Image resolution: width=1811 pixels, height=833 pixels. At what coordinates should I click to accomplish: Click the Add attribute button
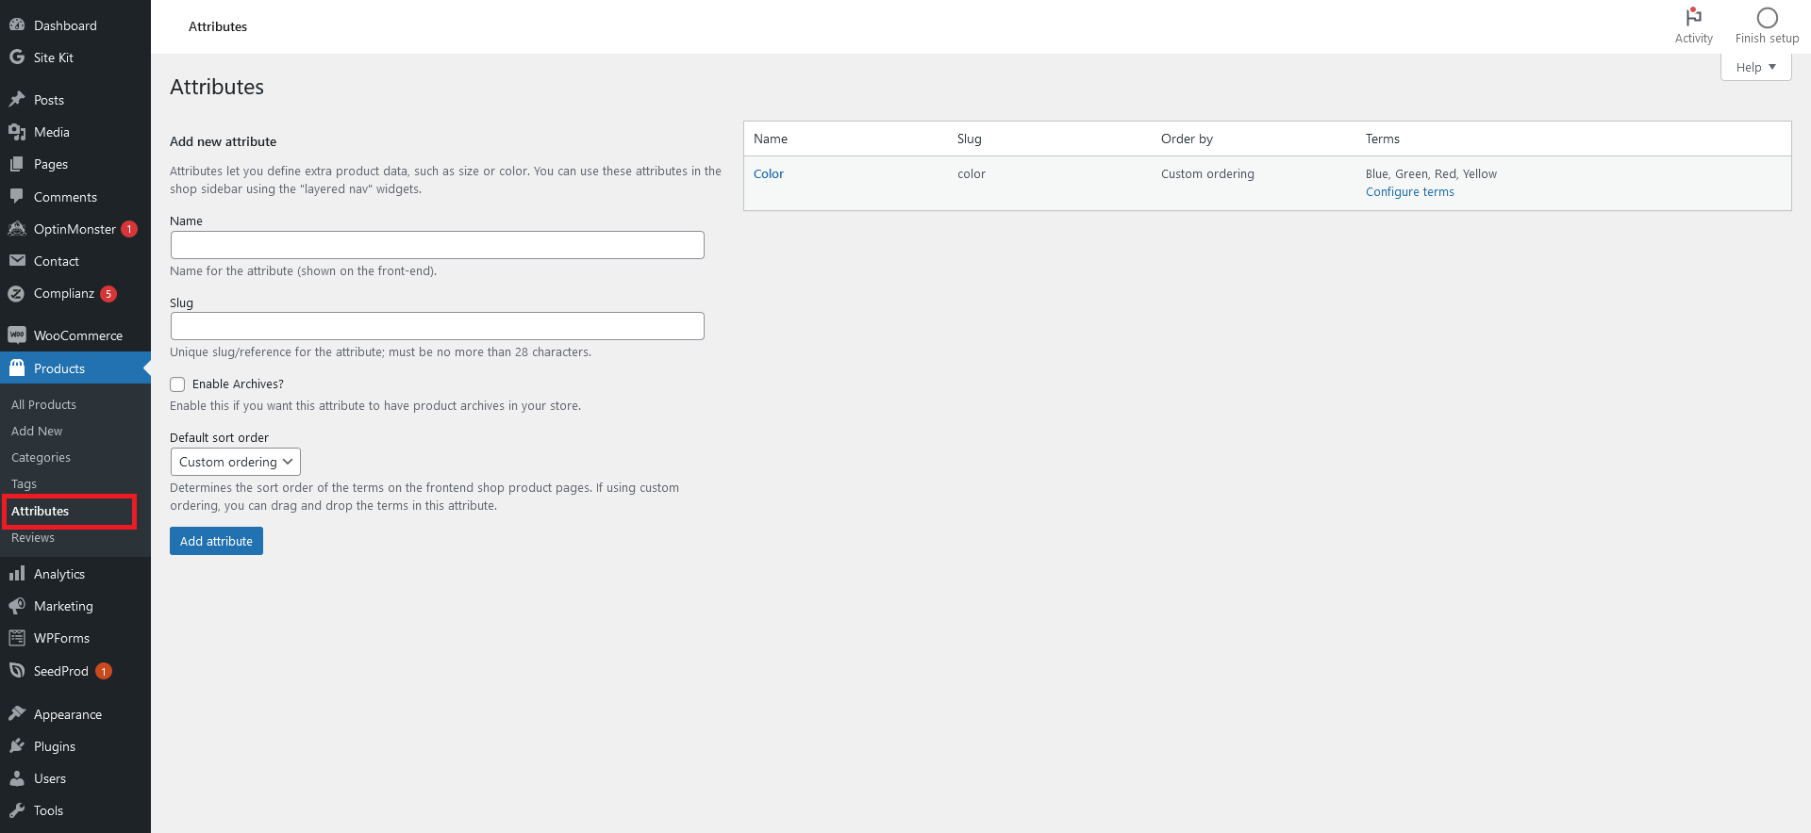click(216, 541)
